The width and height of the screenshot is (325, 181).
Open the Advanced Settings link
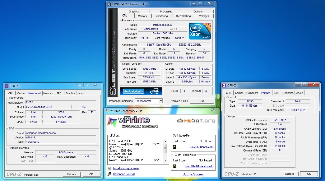[124, 174]
